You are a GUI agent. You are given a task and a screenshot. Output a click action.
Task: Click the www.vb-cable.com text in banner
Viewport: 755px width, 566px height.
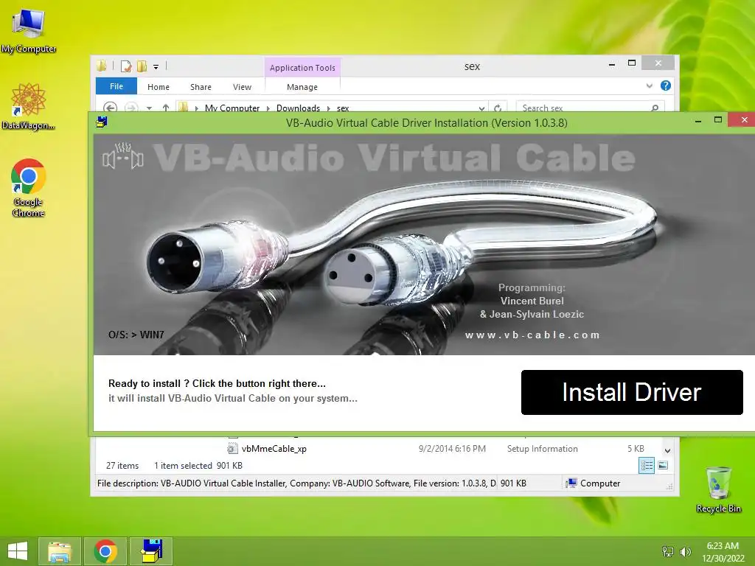point(532,335)
